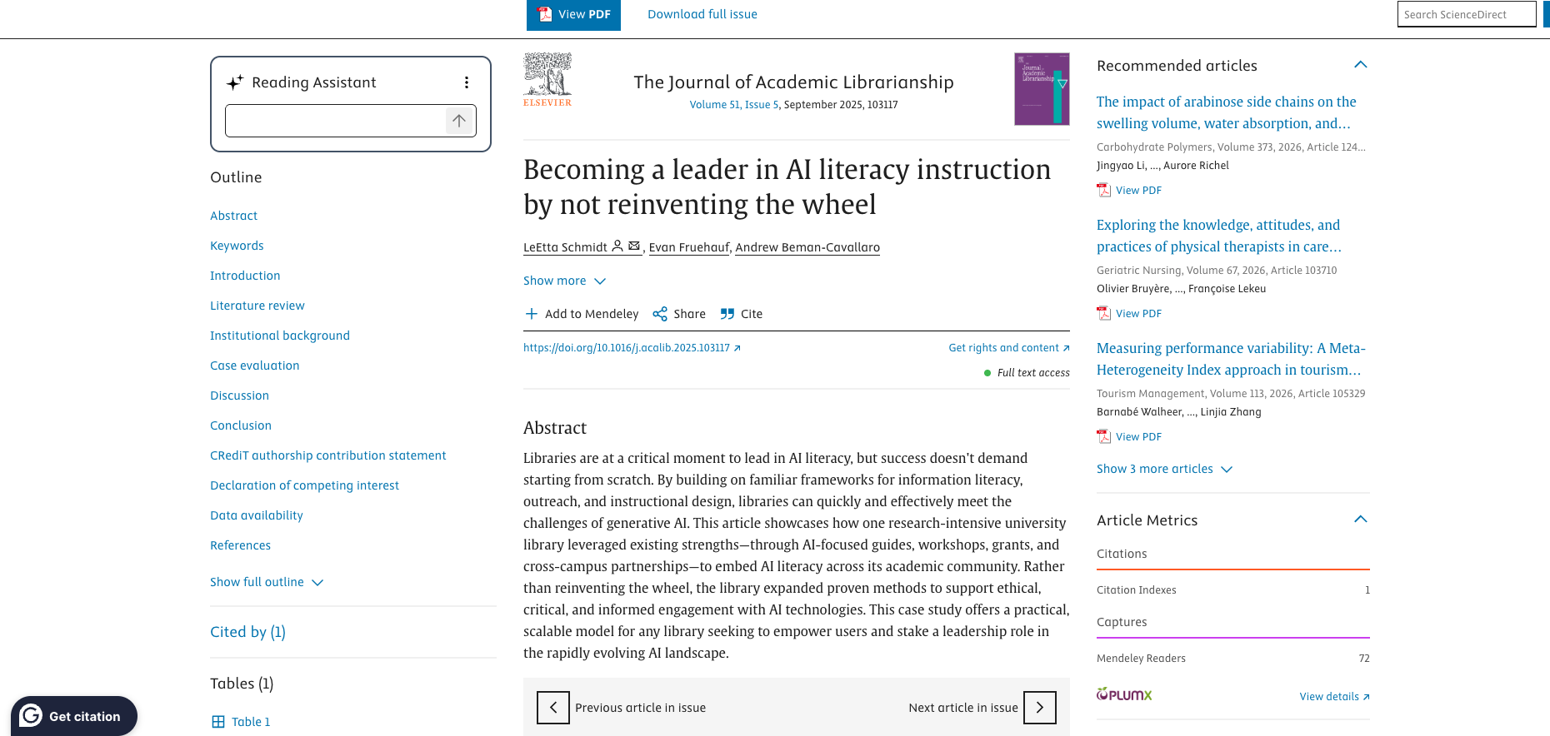Click the Share icon

point(660,314)
